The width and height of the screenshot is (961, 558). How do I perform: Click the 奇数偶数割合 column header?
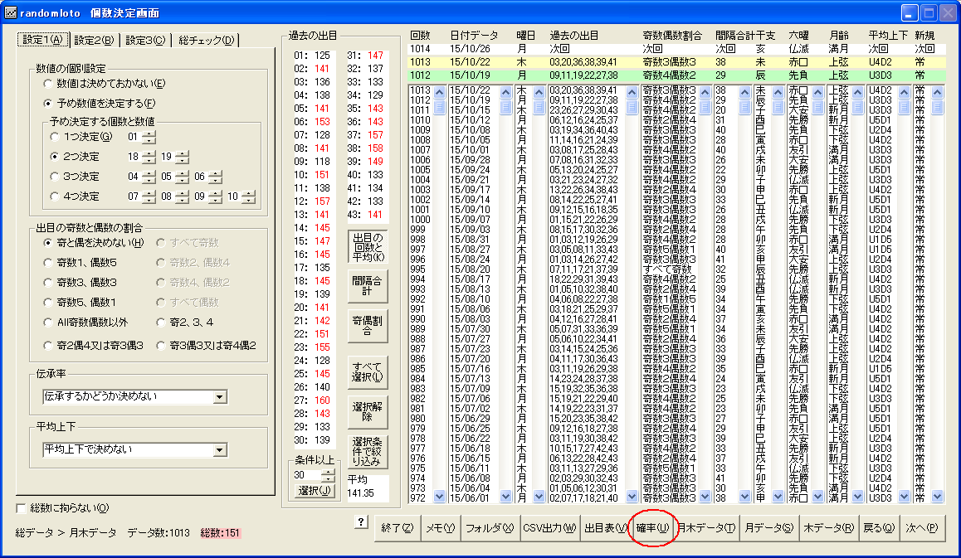(672, 36)
